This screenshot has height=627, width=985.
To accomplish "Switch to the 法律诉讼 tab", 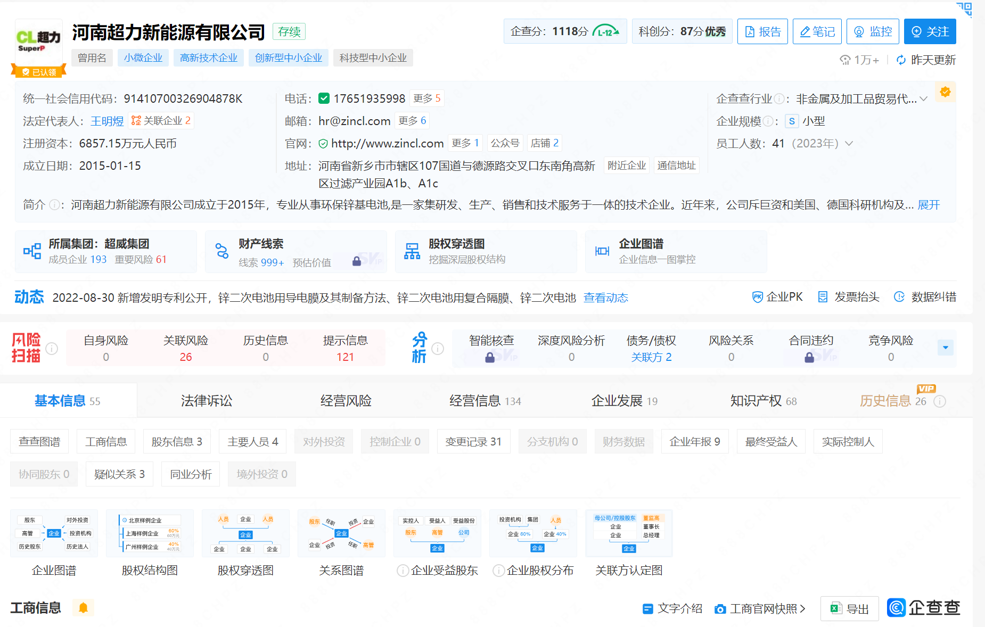I will tap(207, 401).
